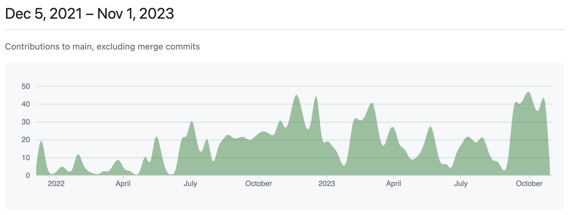Screen dimensions: 569x215
Task: Click the peak above the first July label
Action: pos(192,122)
